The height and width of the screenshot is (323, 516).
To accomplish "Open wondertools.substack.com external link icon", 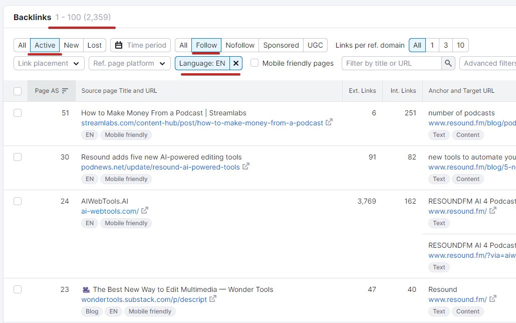I will [x=213, y=299].
